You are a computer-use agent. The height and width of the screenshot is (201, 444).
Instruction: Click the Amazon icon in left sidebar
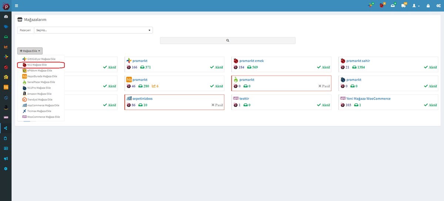click(6, 107)
